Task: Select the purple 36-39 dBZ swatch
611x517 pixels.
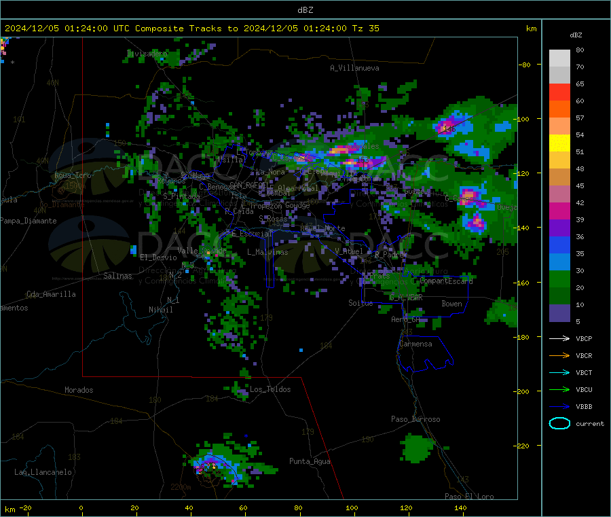Action: pyautogui.click(x=559, y=228)
